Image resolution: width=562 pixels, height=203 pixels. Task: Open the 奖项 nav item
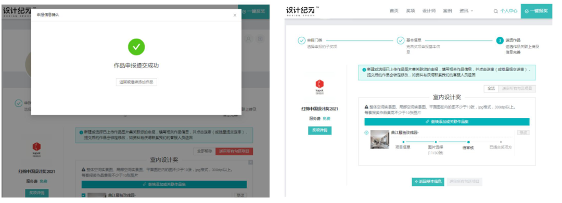point(411,11)
